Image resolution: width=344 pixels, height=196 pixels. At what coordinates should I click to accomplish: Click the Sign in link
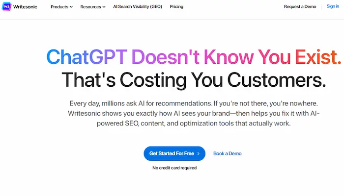pyautogui.click(x=333, y=6)
